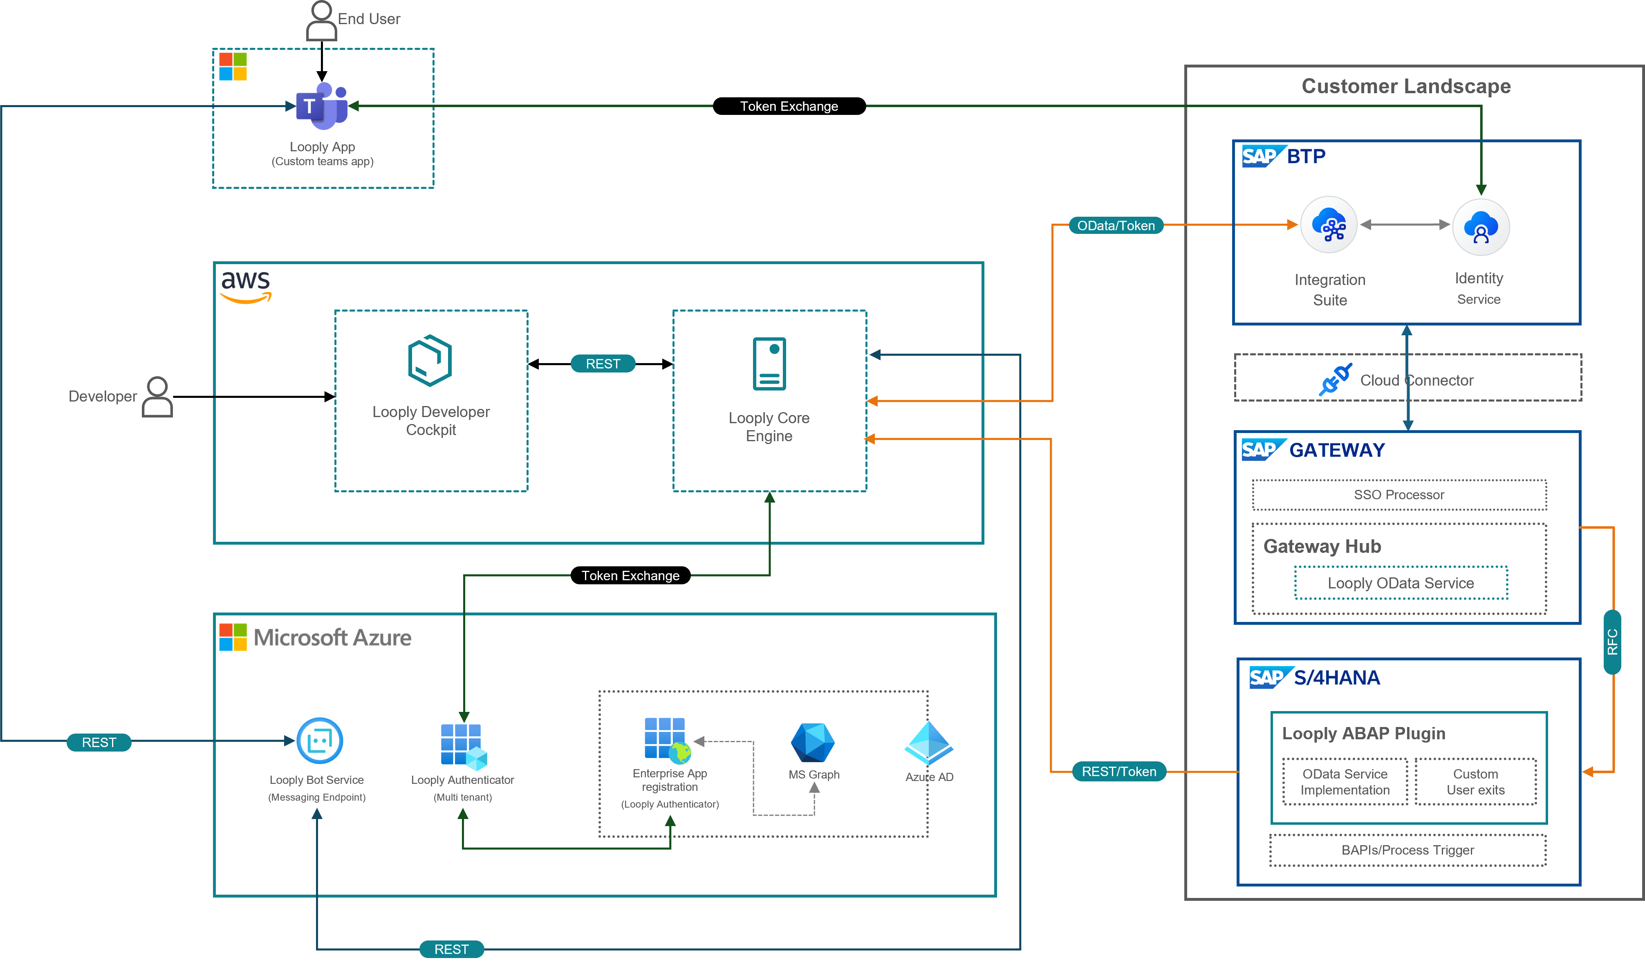Click the Token Exchange label below AWS box

(x=630, y=575)
